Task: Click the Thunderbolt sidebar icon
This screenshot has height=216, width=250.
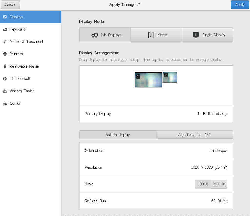Action: tap(5, 78)
